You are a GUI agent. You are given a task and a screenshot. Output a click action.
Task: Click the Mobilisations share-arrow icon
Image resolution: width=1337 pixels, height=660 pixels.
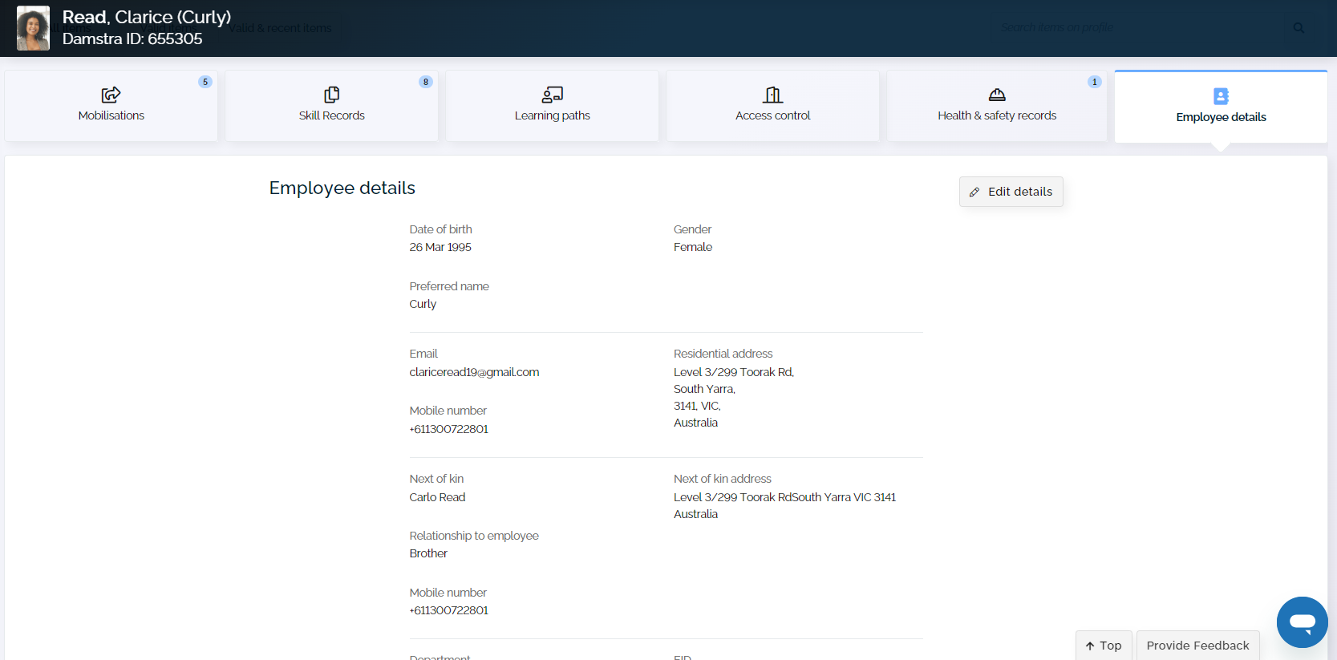coord(111,95)
